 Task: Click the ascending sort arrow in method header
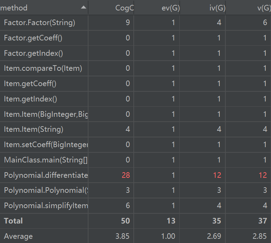click(84, 7)
